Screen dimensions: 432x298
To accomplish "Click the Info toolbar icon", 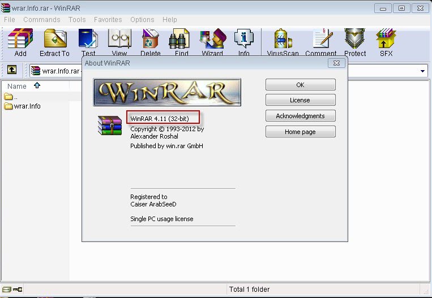I will [x=244, y=42].
